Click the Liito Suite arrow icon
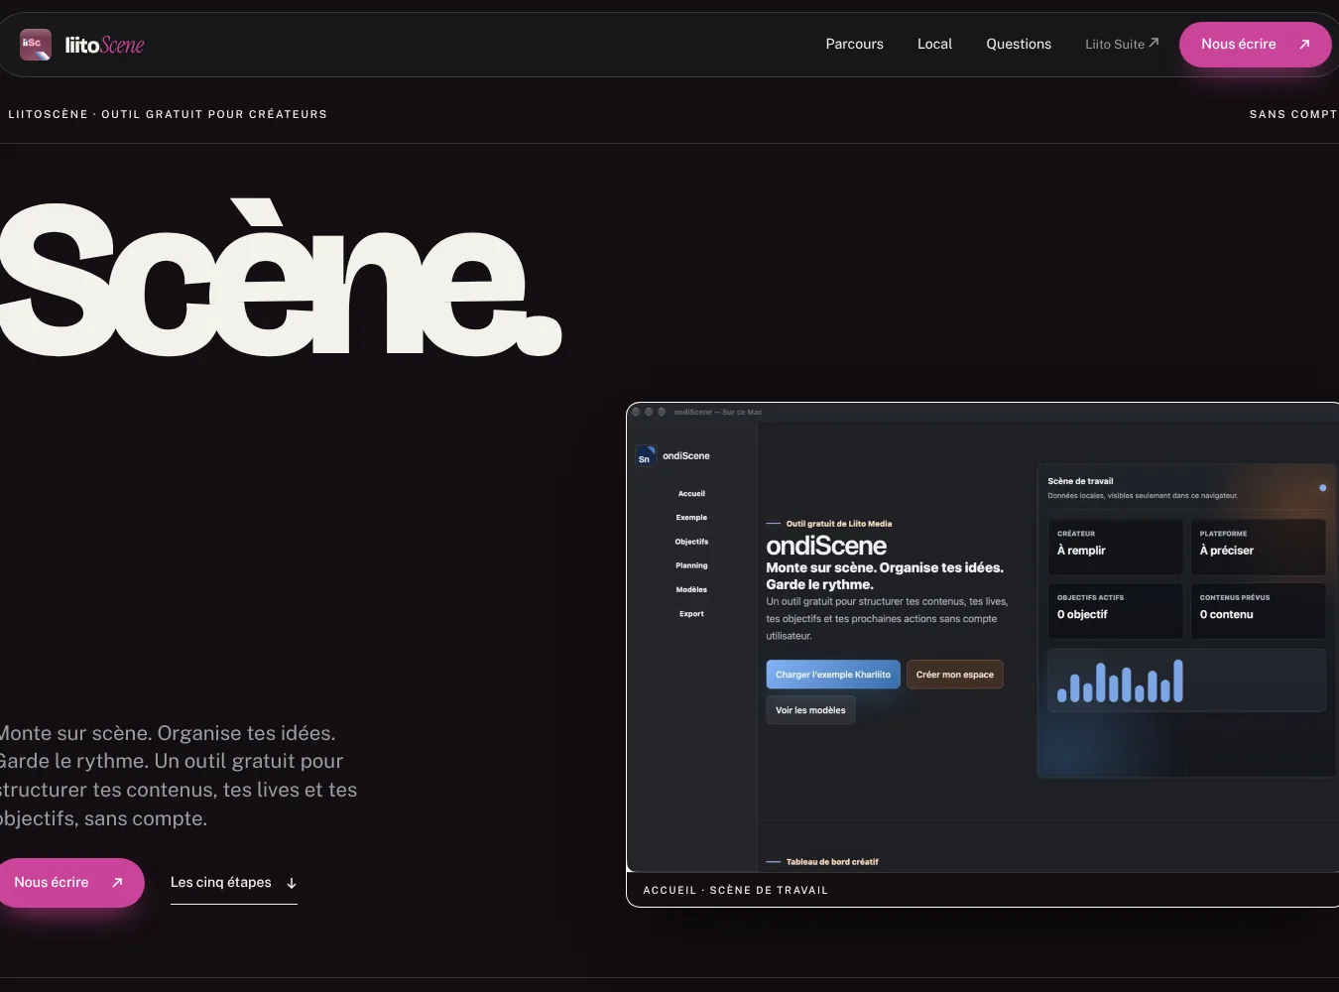Image resolution: width=1339 pixels, height=992 pixels. (1154, 43)
